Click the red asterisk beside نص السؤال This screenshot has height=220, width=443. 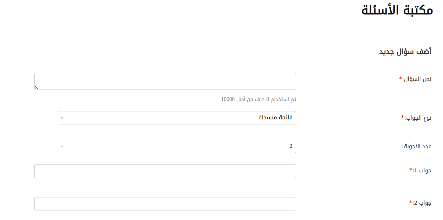(x=400, y=78)
